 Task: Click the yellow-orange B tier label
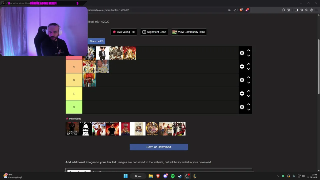74,80
